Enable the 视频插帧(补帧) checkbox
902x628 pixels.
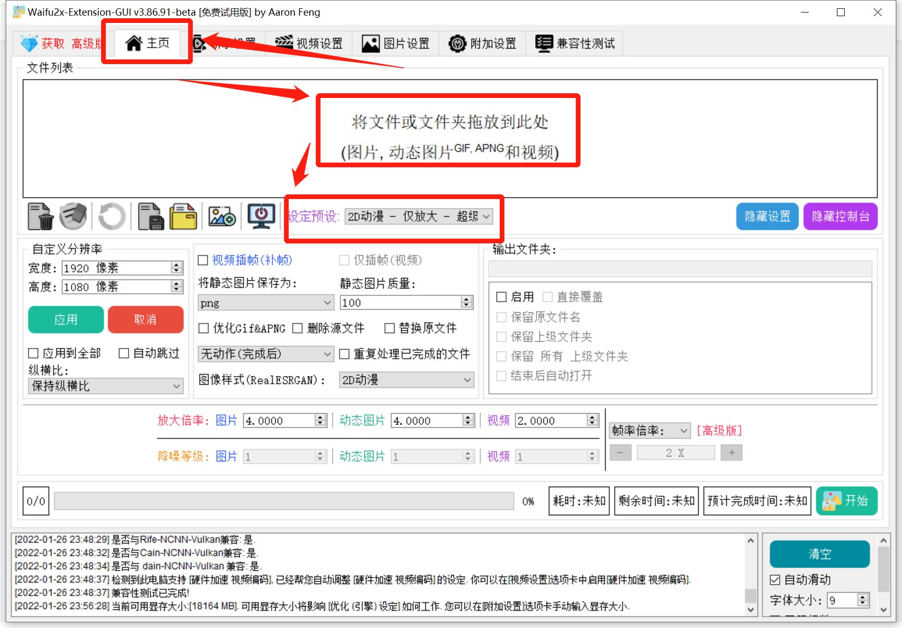tap(203, 260)
